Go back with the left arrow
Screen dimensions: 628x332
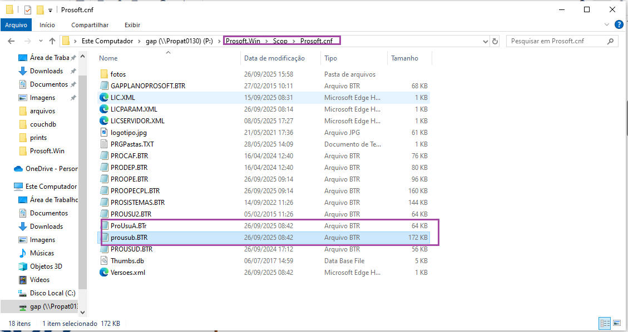coord(11,41)
